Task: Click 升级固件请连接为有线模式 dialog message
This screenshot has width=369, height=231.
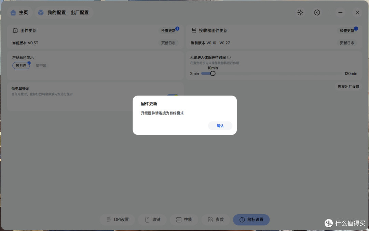Action: [162, 113]
